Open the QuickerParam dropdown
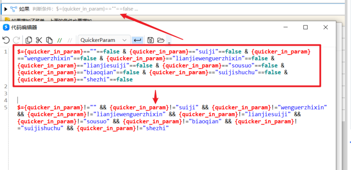 [104, 40]
